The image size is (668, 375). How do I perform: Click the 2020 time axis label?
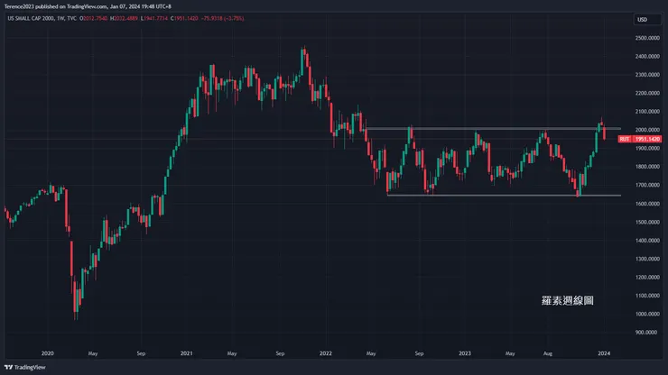[x=47, y=353]
